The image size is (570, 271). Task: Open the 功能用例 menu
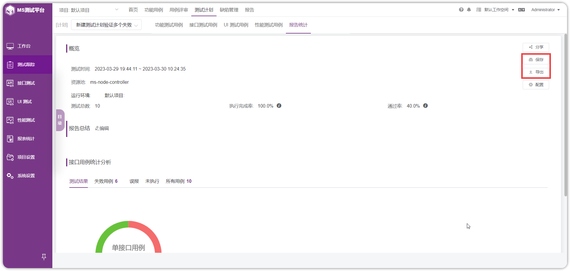coord(154,10)
